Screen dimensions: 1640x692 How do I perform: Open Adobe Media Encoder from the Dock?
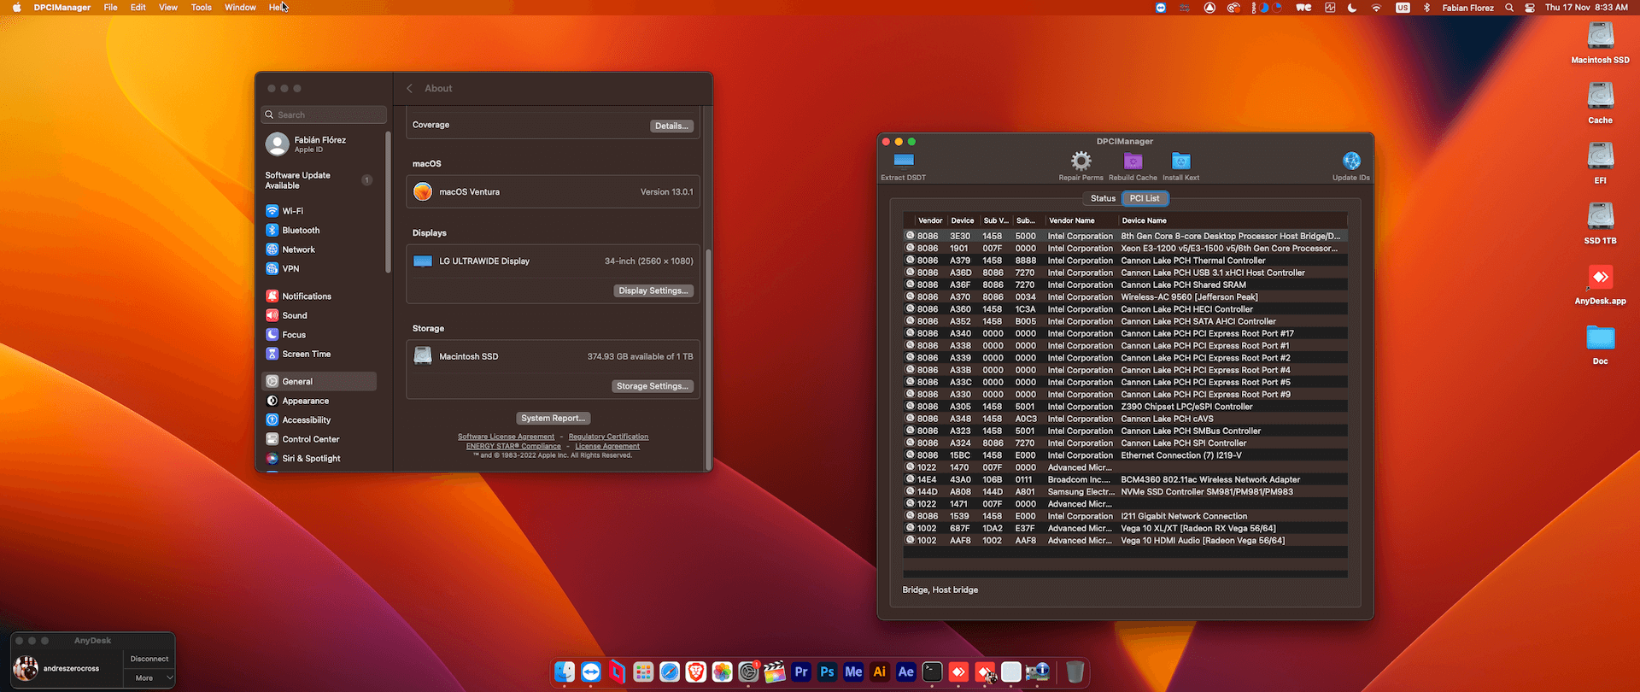click(853, 672)
